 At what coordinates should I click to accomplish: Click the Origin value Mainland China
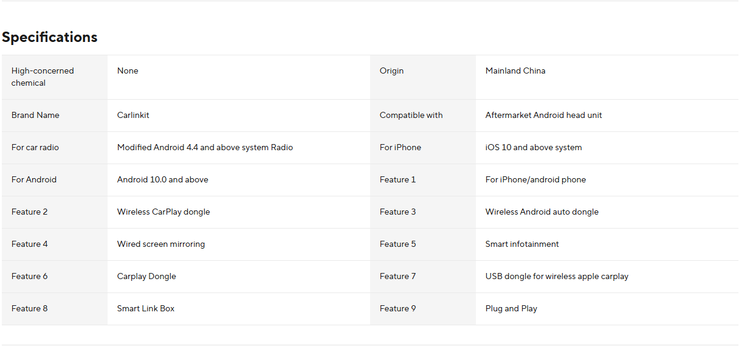point(515,71)
